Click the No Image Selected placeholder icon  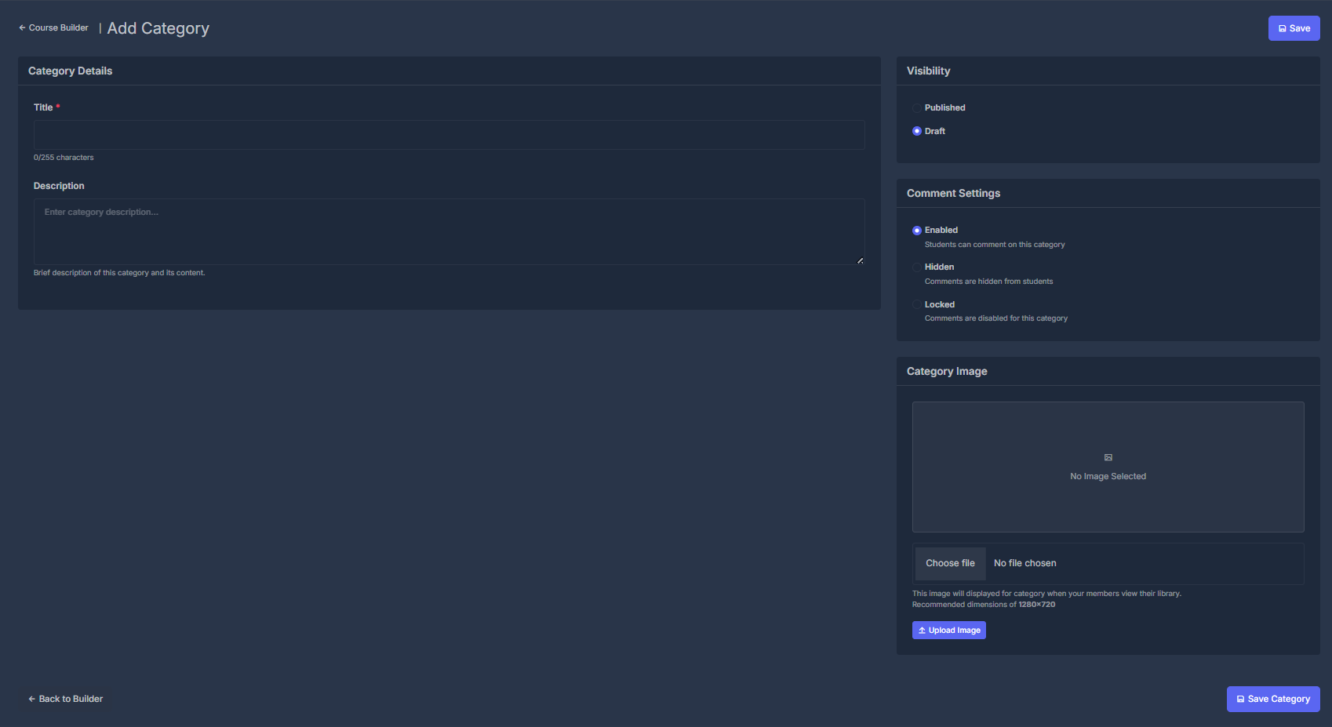[x=1108, y=457]
